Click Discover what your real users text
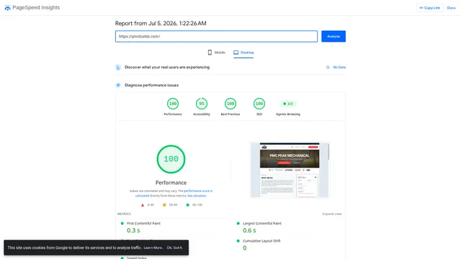The width and height of the screenshot is (461, 259). click(x=167, y=67)
